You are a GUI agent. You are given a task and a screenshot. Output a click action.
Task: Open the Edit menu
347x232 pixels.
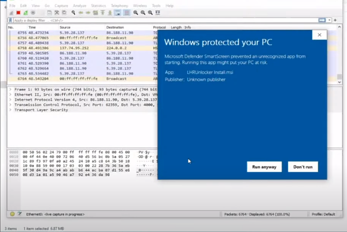point(23,5)
